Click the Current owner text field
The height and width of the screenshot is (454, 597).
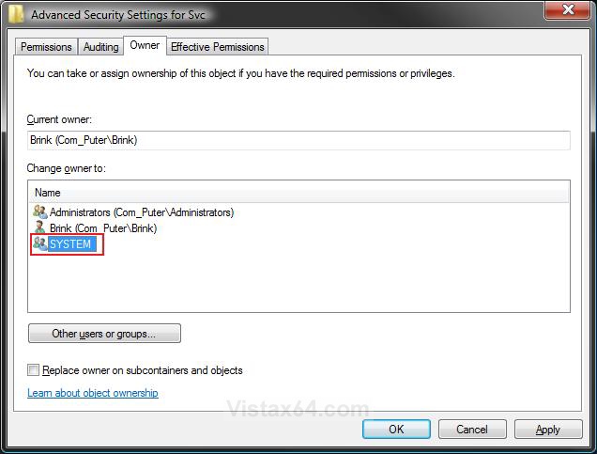(x=298, y=140)
